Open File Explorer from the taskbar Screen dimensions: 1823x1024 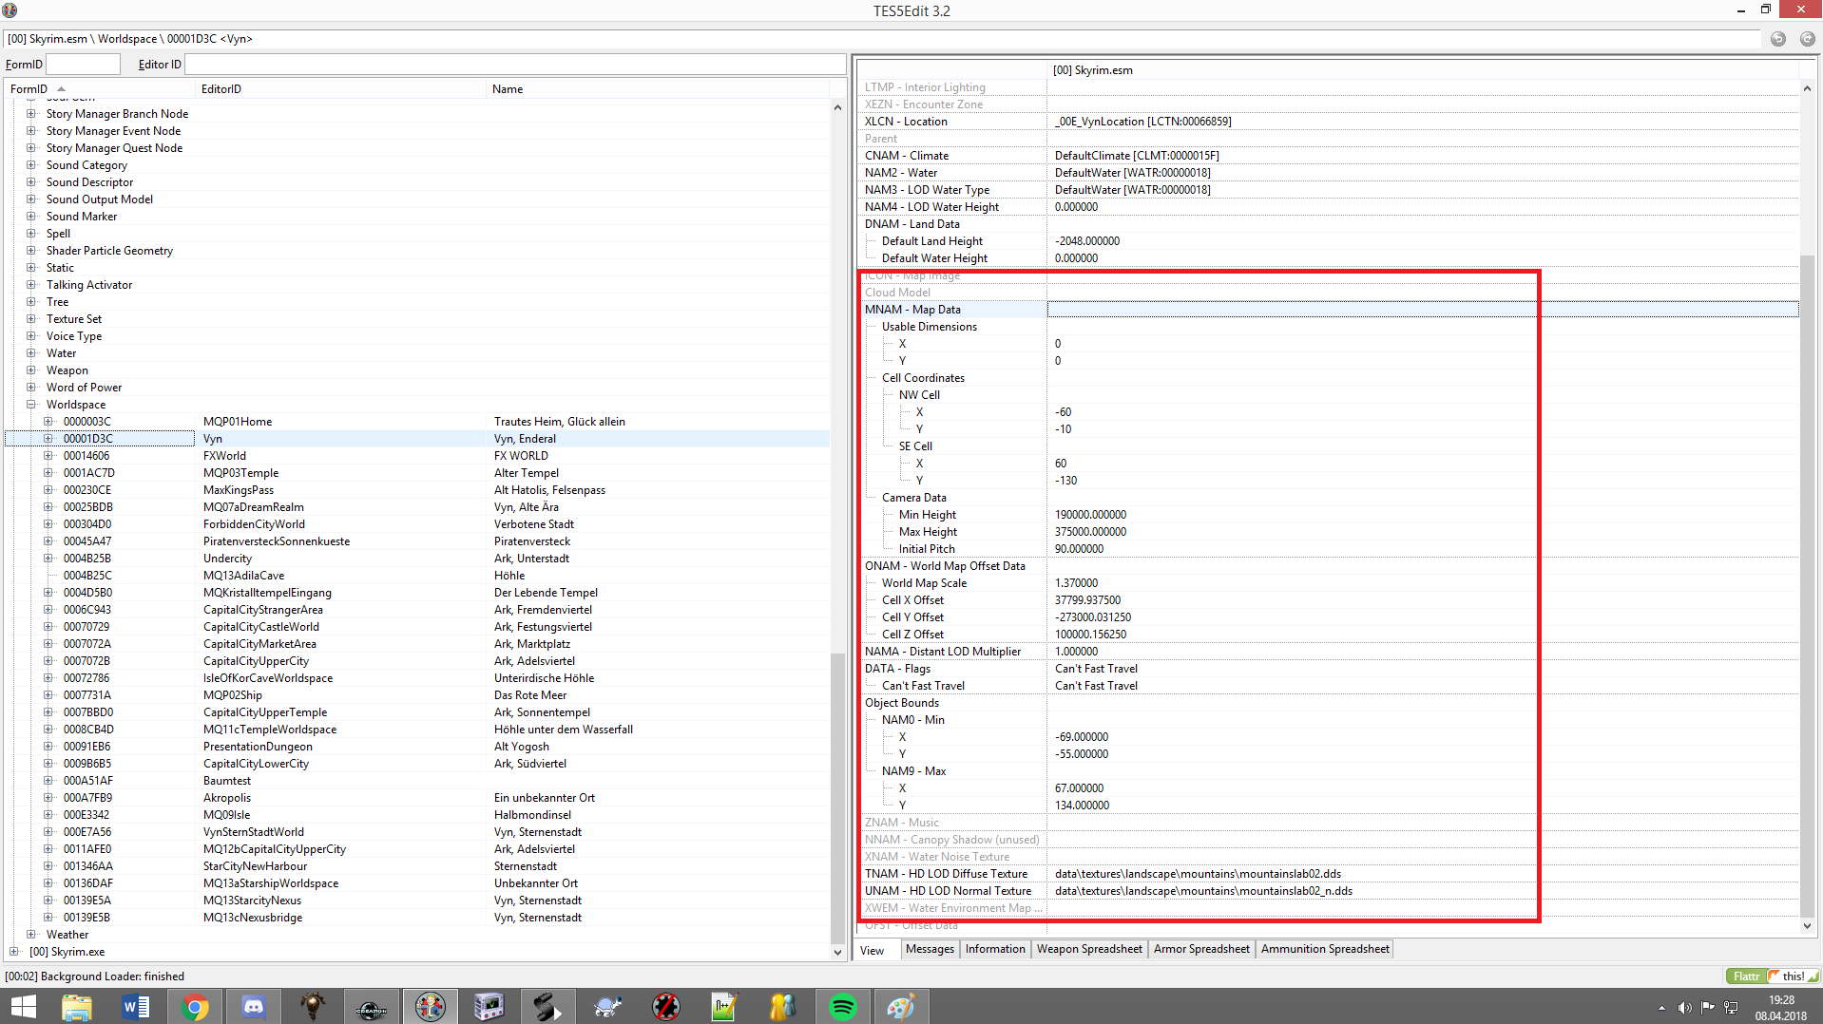tap(77, 1006)
